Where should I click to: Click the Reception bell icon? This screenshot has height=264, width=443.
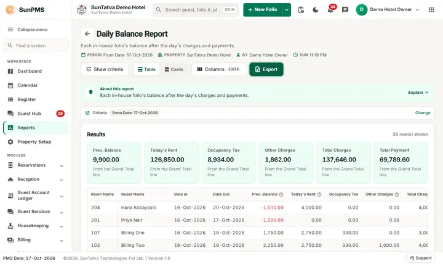[x=10, y=179]
